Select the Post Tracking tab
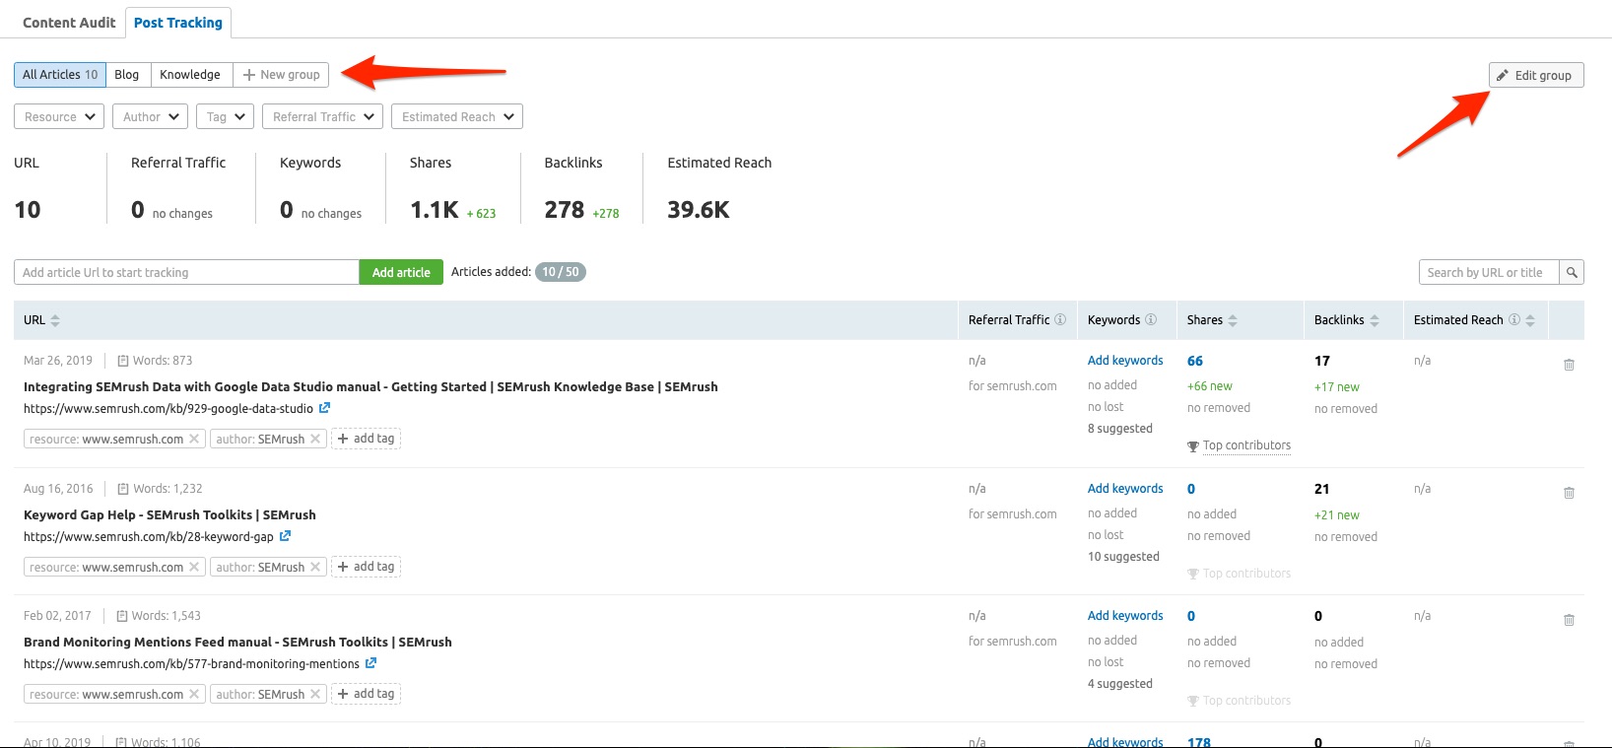 pyautogui.click(x=178, y=22)
